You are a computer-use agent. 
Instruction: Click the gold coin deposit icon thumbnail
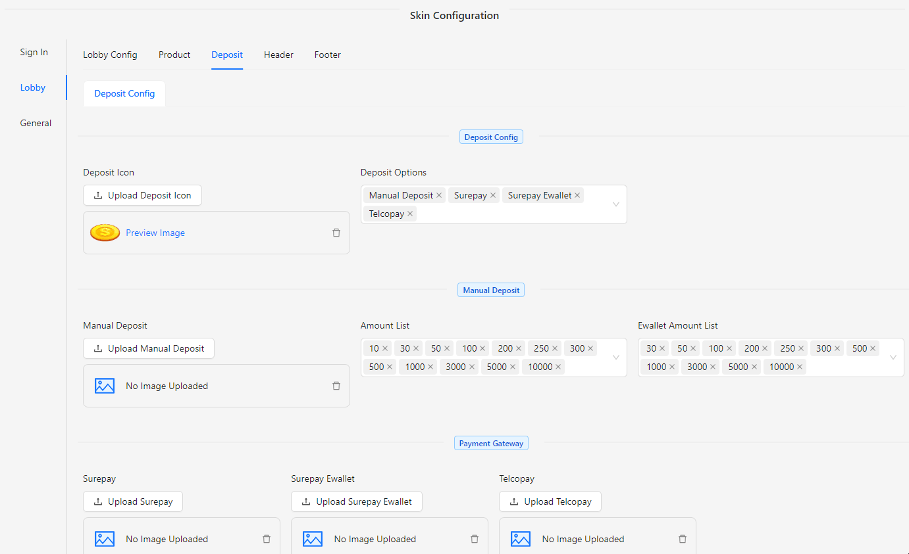coord(105,233)
